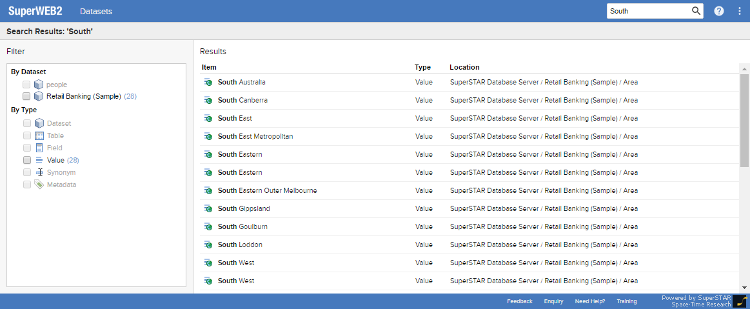Viewport: 750px width, 309px height.
Task: Open the help question mark icon
Action: (x=719, y=11)
